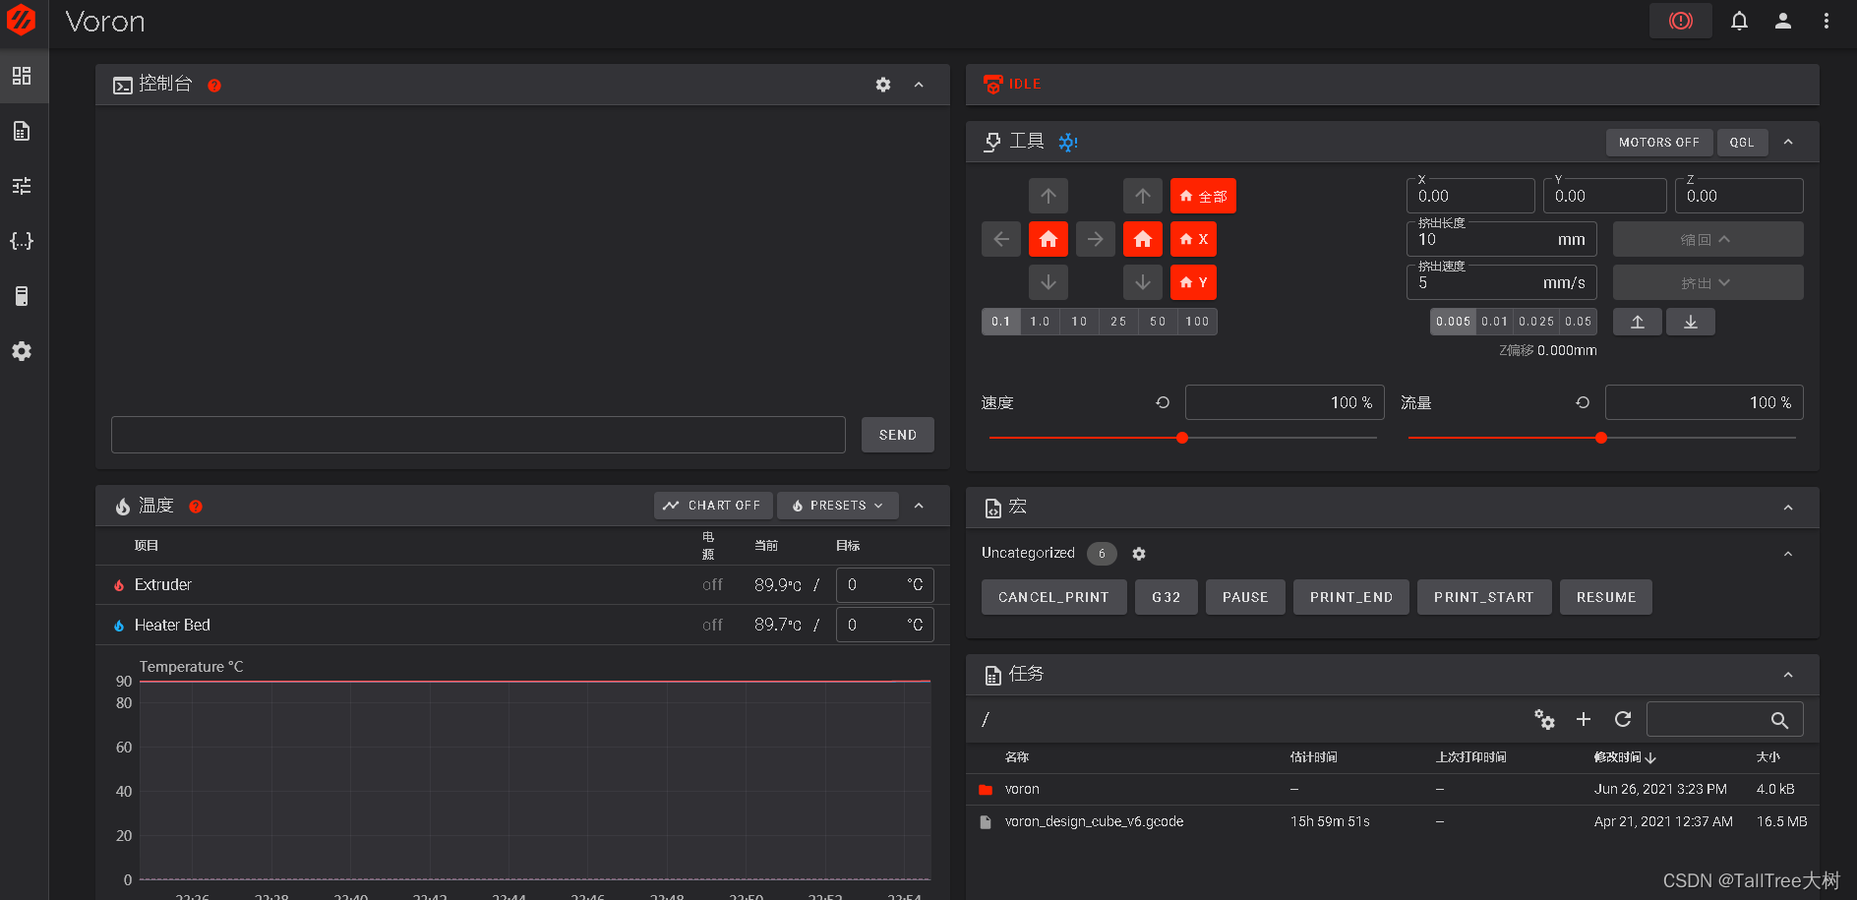1857x900 pixels.
Task: Select 10 move distance
Action: coord(1080,322)
